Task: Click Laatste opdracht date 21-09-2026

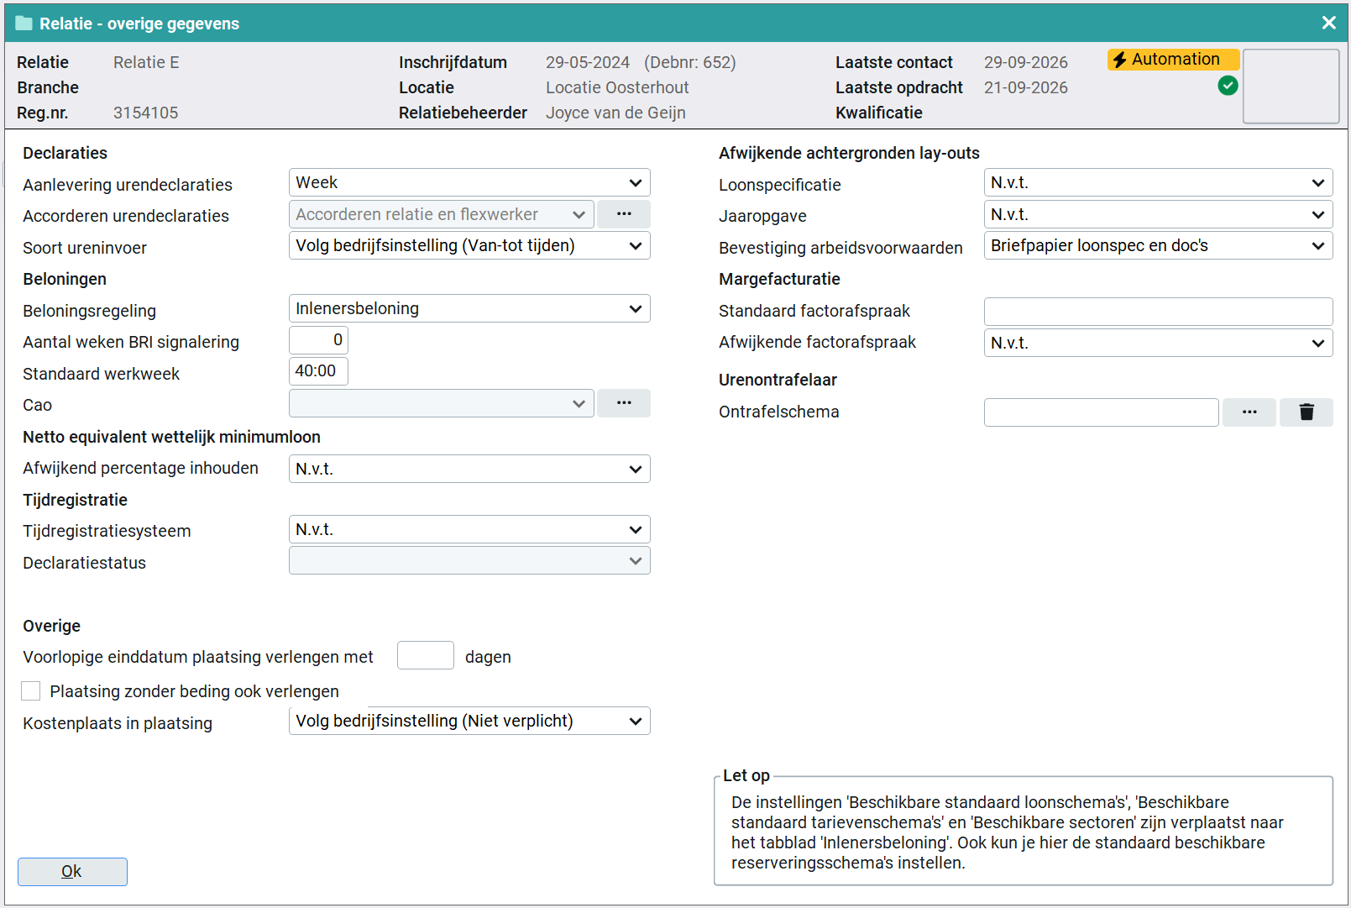Action: tap(1026, 87)
